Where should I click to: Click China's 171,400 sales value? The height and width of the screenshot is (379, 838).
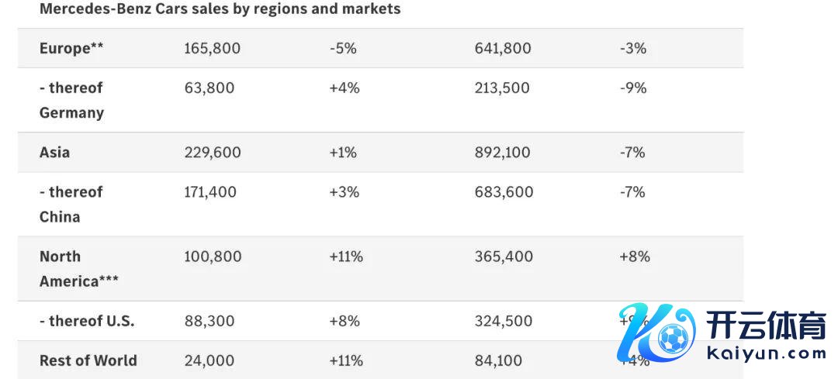click(x=210, y=191)
